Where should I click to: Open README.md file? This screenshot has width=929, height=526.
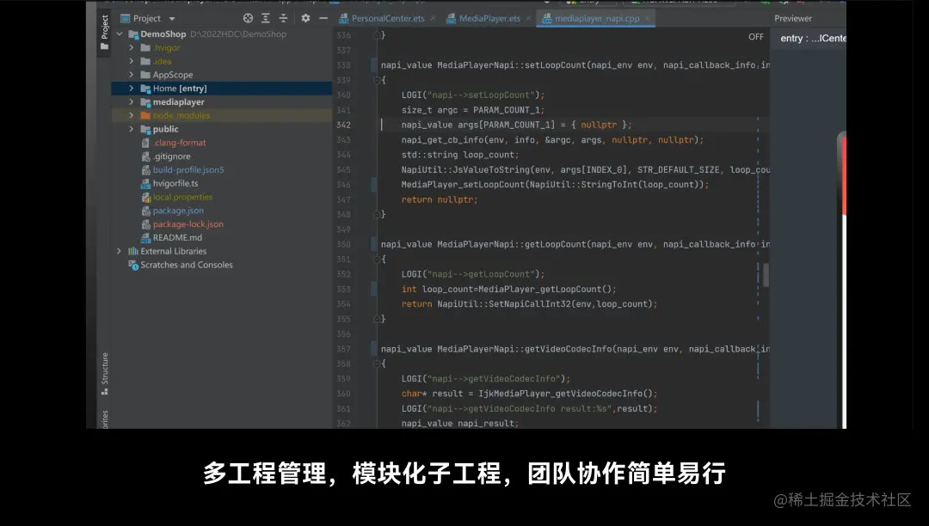[177, 238]
